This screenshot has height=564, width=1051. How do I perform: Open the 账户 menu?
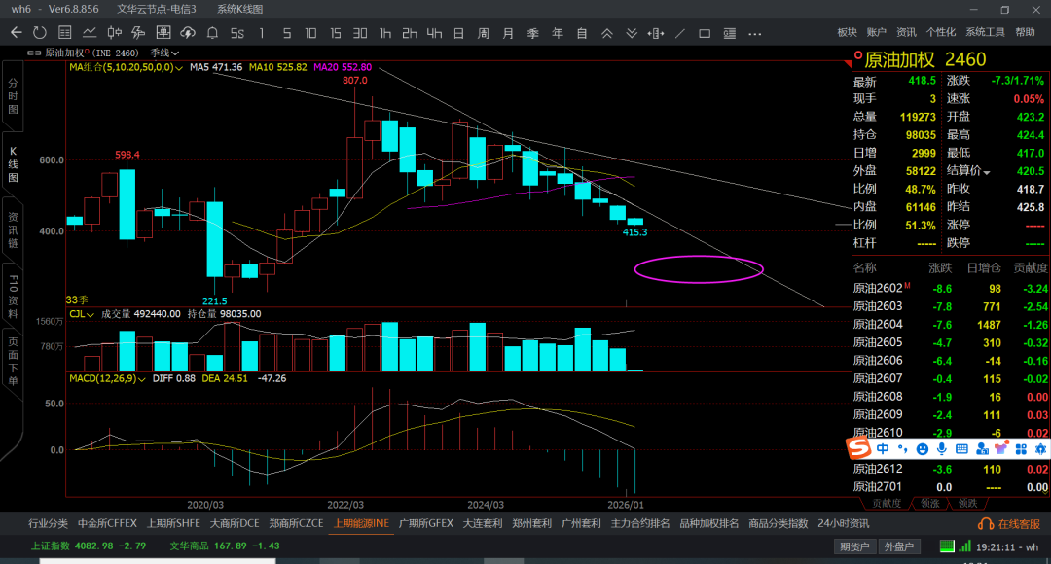click(x=876, y=32)
